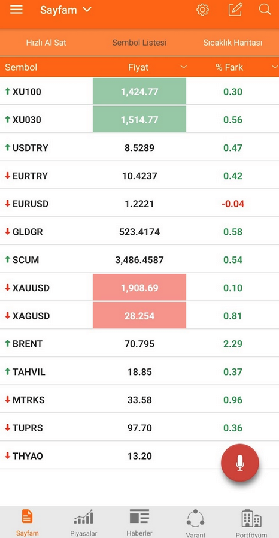Select the BRENT row

139,343
